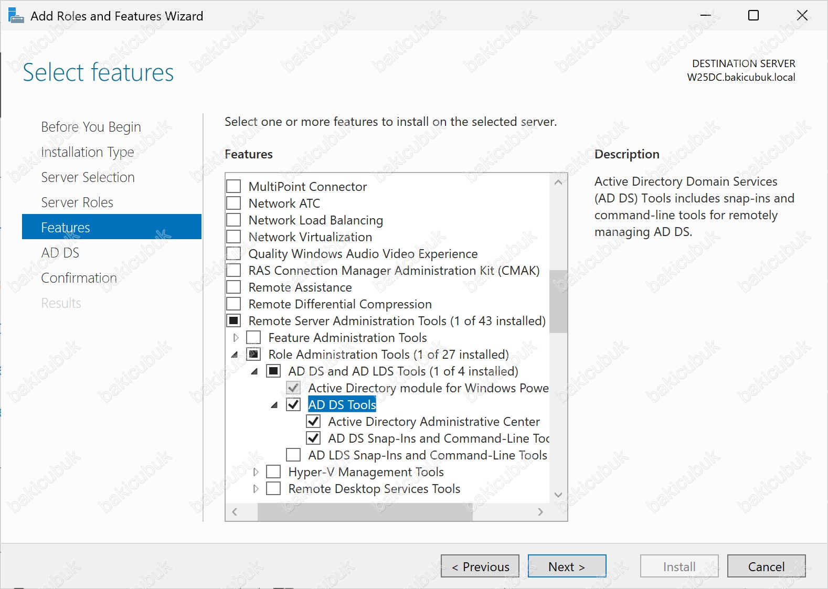
Task: Check the MultiPoint Connector checkbox
Action: point(233,186)
